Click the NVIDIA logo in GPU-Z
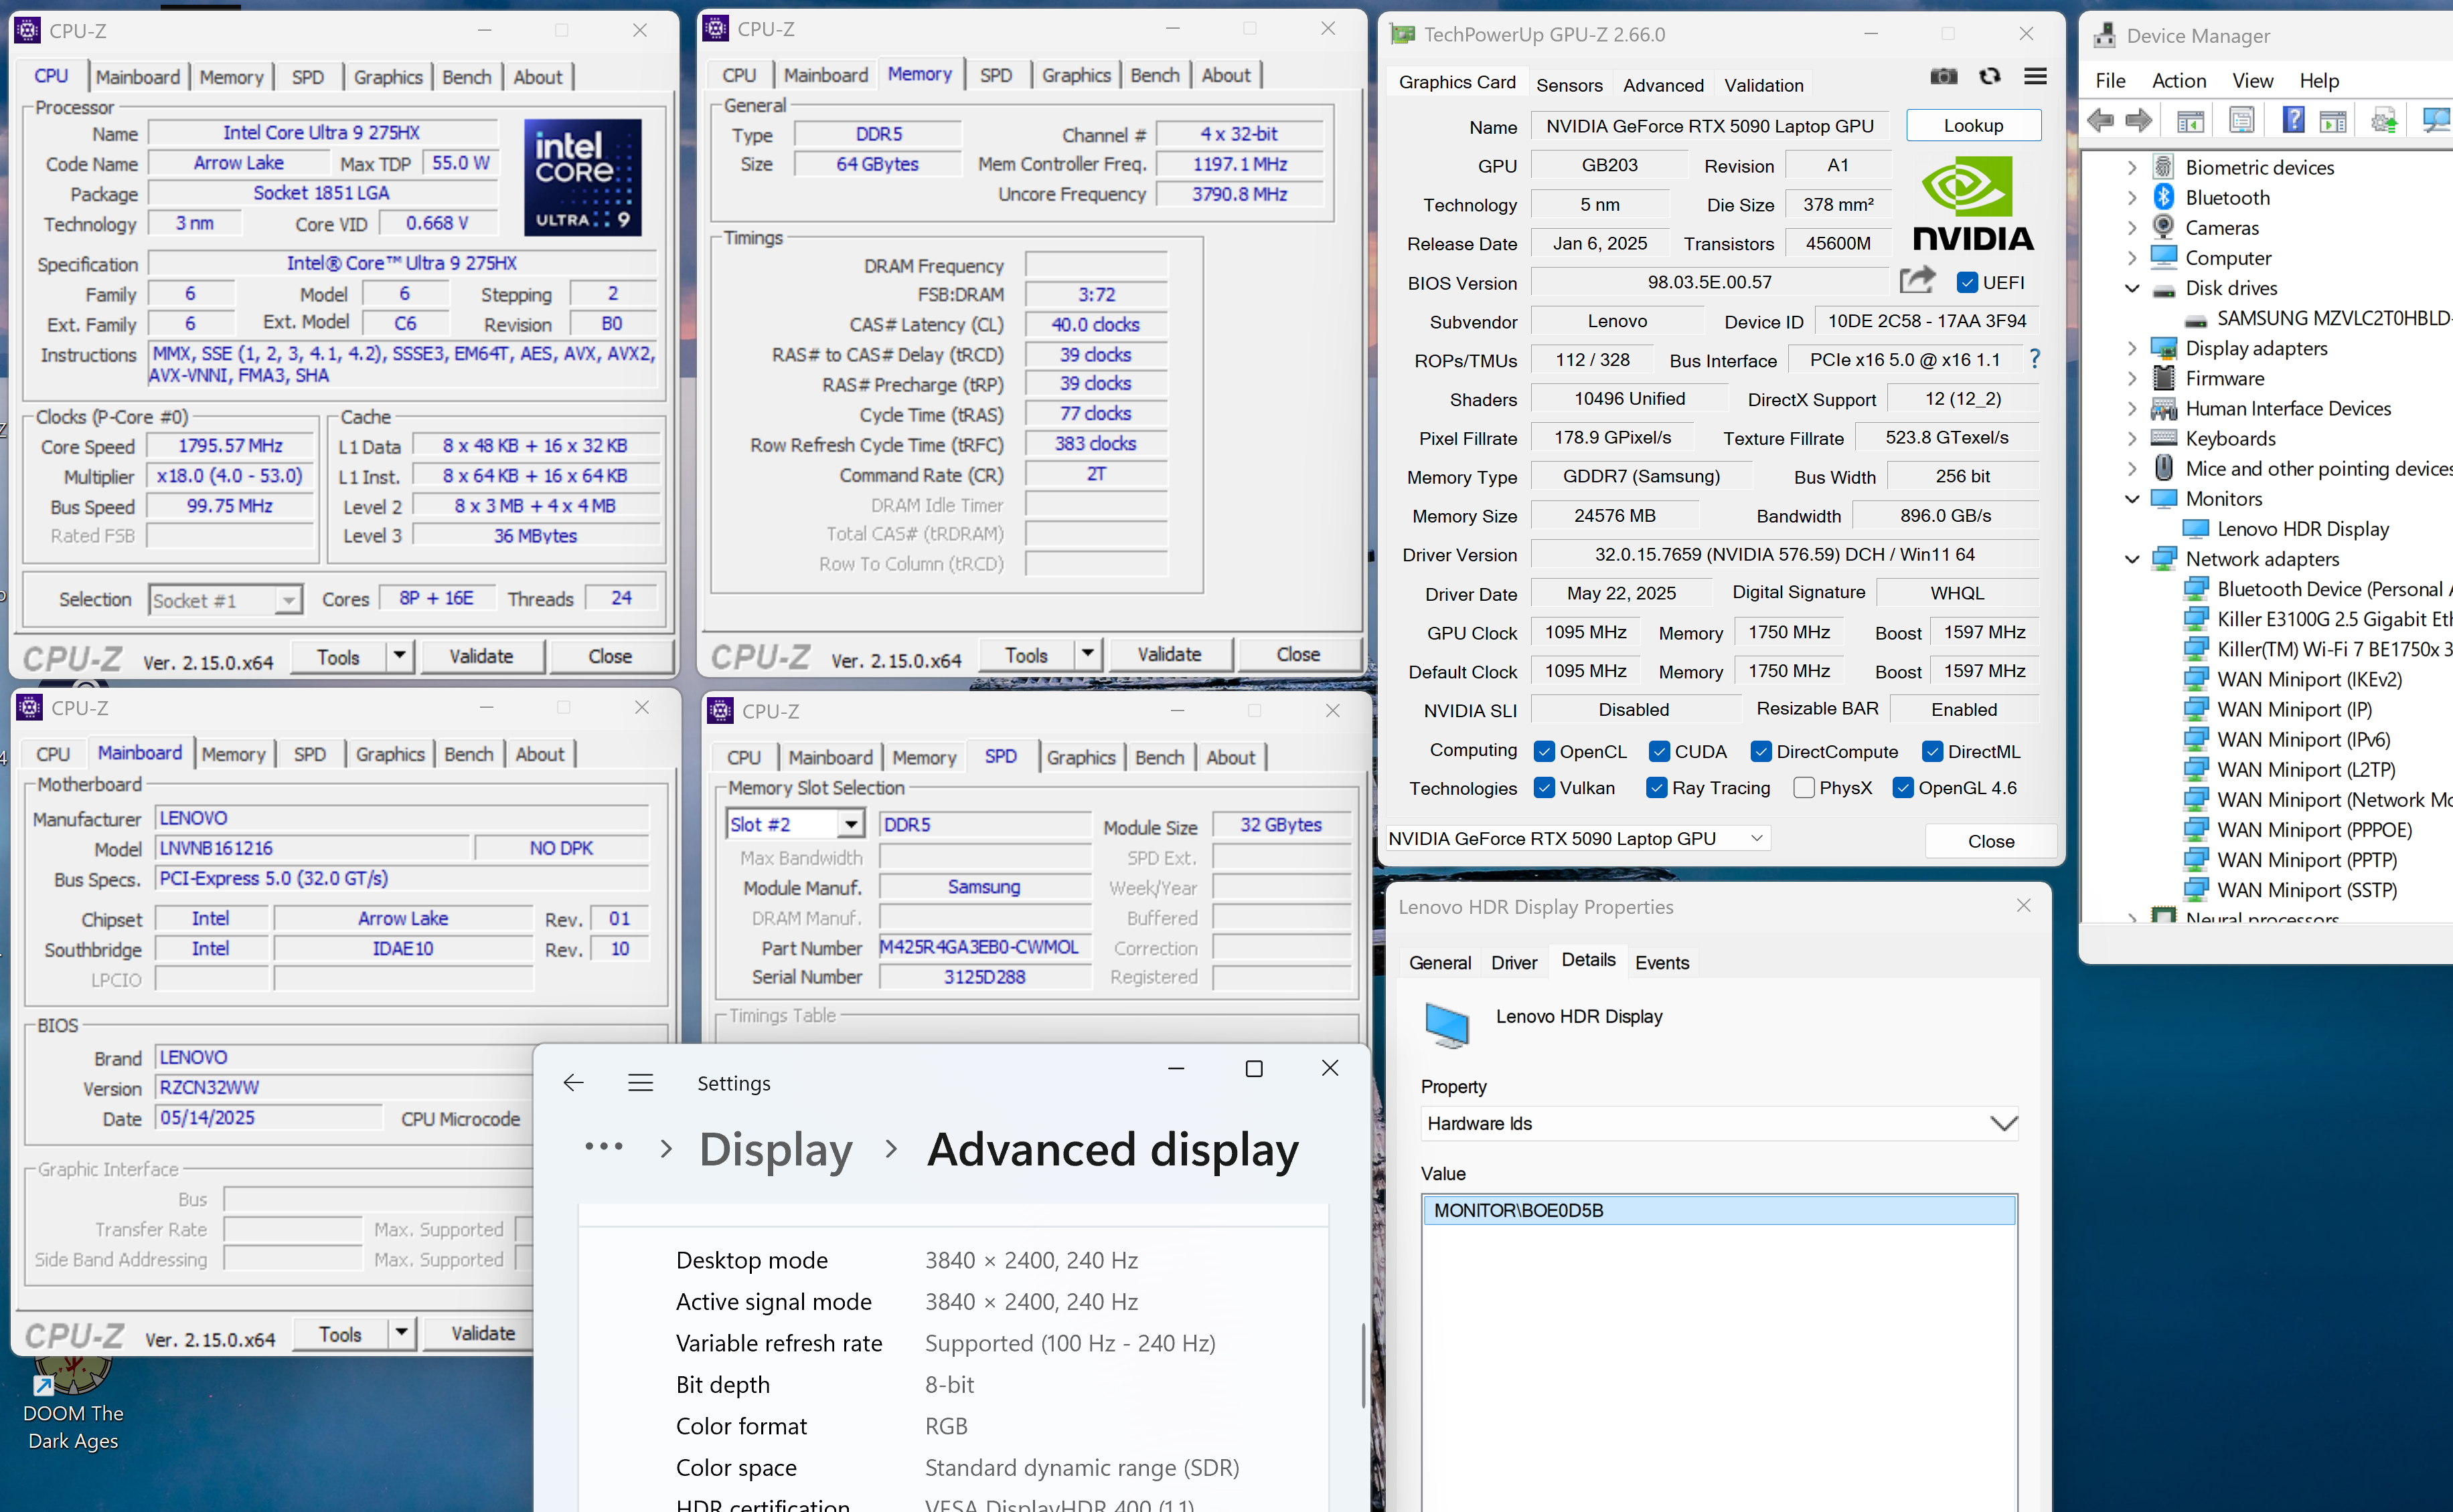The width and height of the screenshot is (2453, 1512). 1973,205
